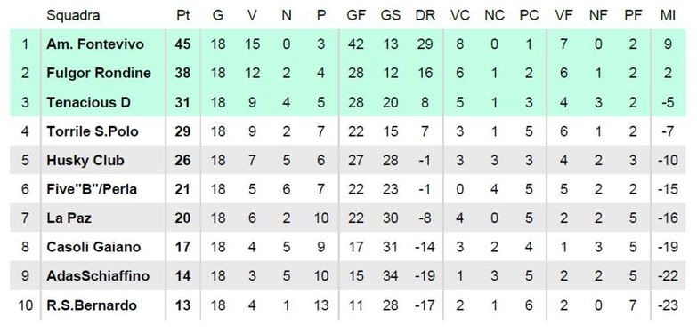Select the GS goals-against column header
Image resolution: width=697 pixels, height=333 pixels.
pyautogui.click(x=390, y=15)
